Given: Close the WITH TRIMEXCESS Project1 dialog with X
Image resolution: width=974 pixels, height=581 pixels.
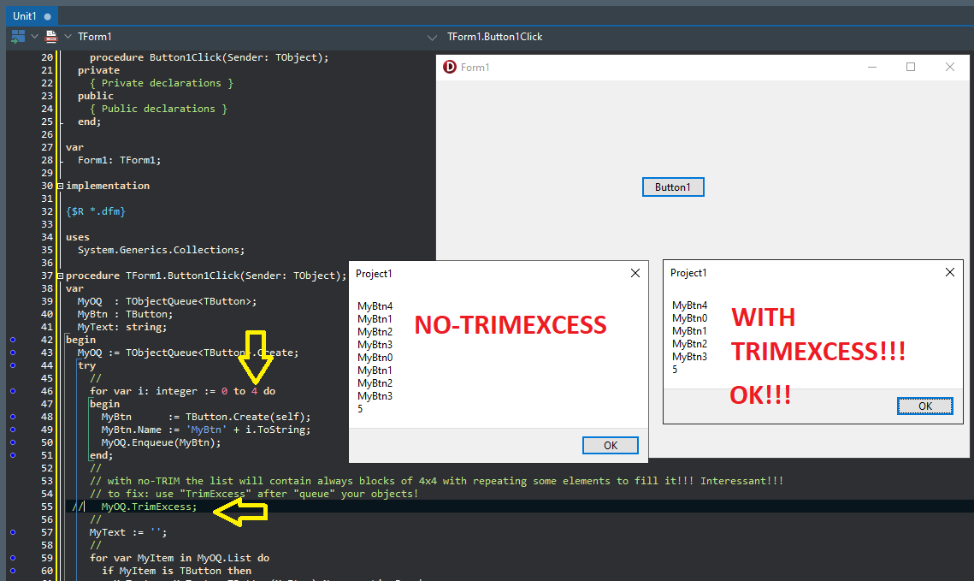Looking at the screenshot, I should click(x=949, y=273).
